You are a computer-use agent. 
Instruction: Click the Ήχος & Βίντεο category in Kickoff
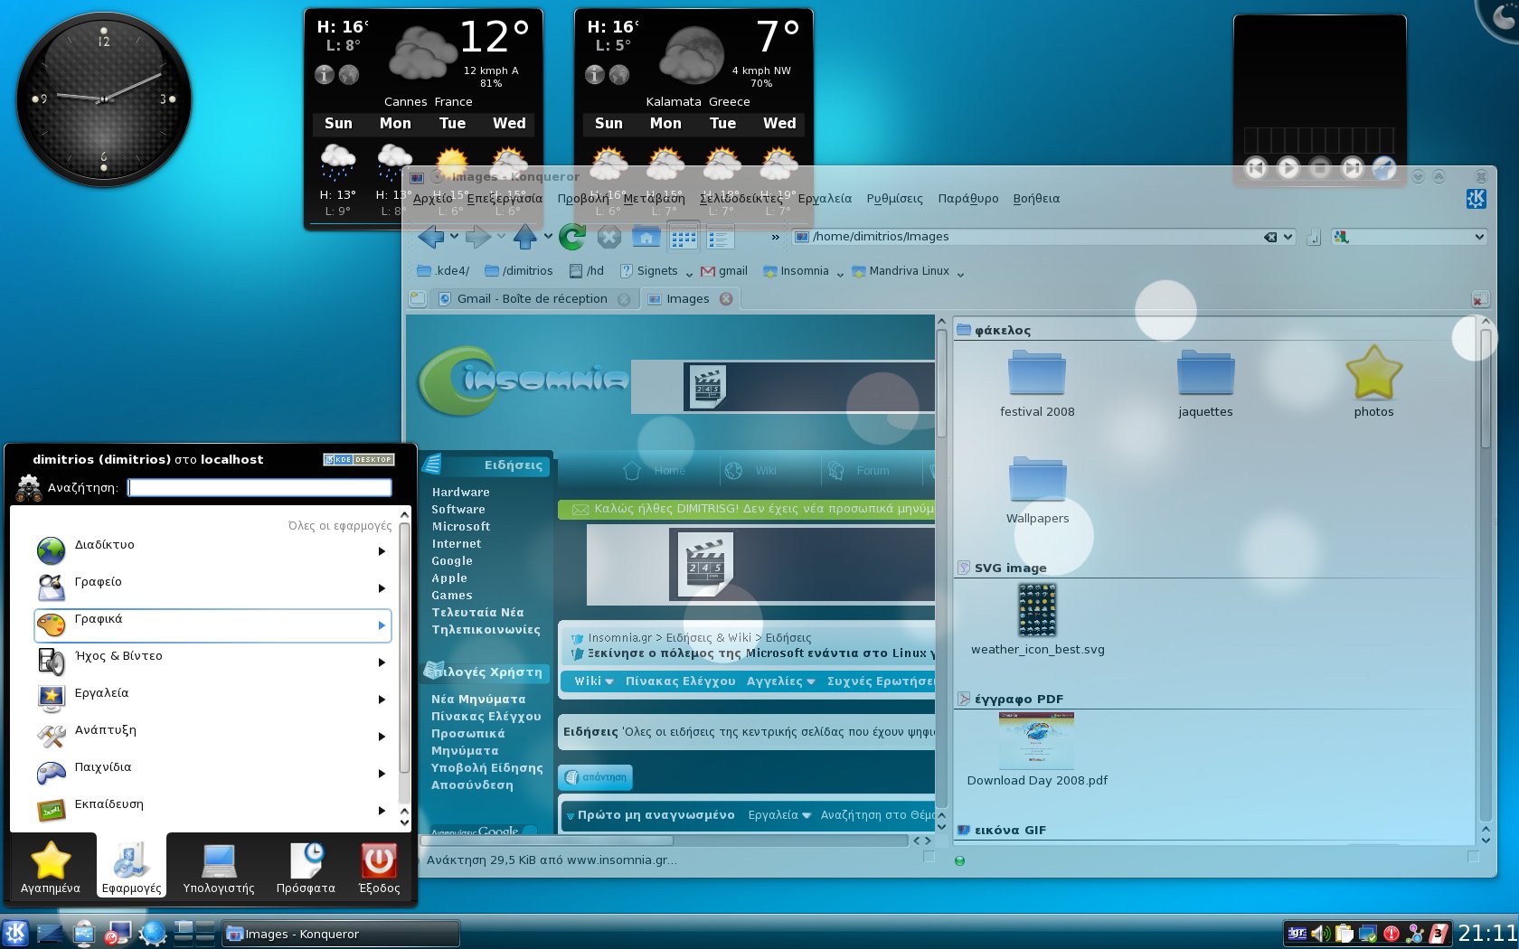(x=212, y=662)
